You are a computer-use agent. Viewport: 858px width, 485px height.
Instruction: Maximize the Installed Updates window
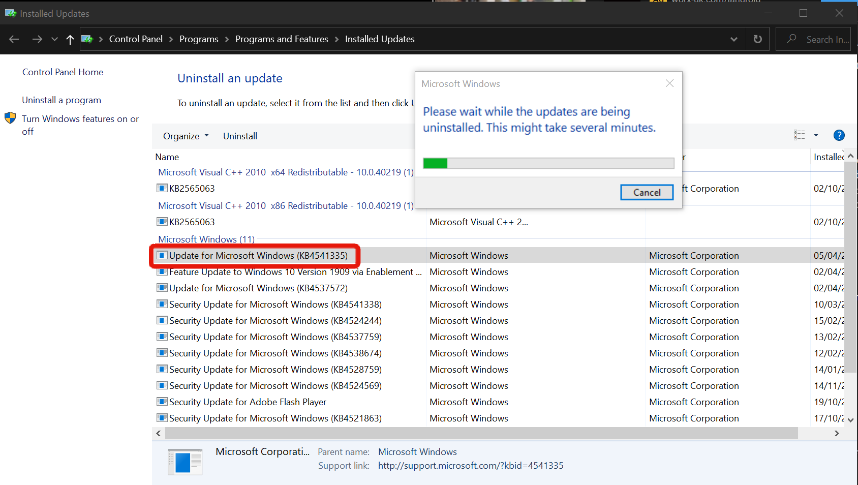[803, 13]
